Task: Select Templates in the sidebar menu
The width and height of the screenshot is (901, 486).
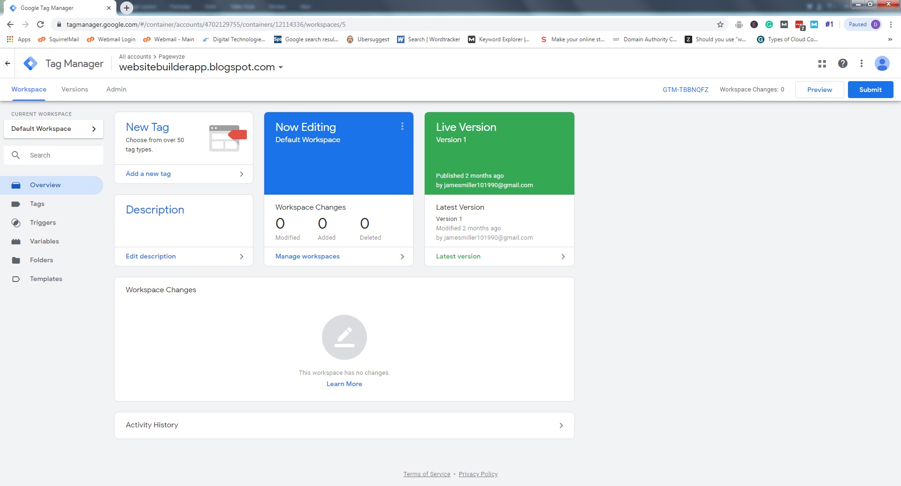Action: (52, 279)
